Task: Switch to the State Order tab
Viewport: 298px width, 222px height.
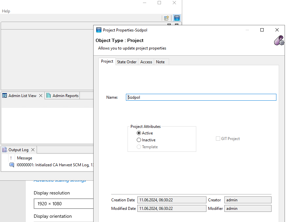Action: click(x=127, y=62)
